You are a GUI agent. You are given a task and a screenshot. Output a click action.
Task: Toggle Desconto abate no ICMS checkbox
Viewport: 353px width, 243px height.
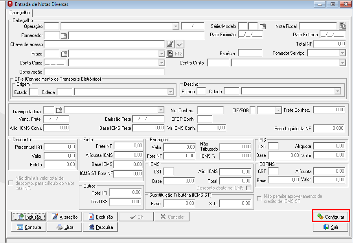(x=248, y=188)
